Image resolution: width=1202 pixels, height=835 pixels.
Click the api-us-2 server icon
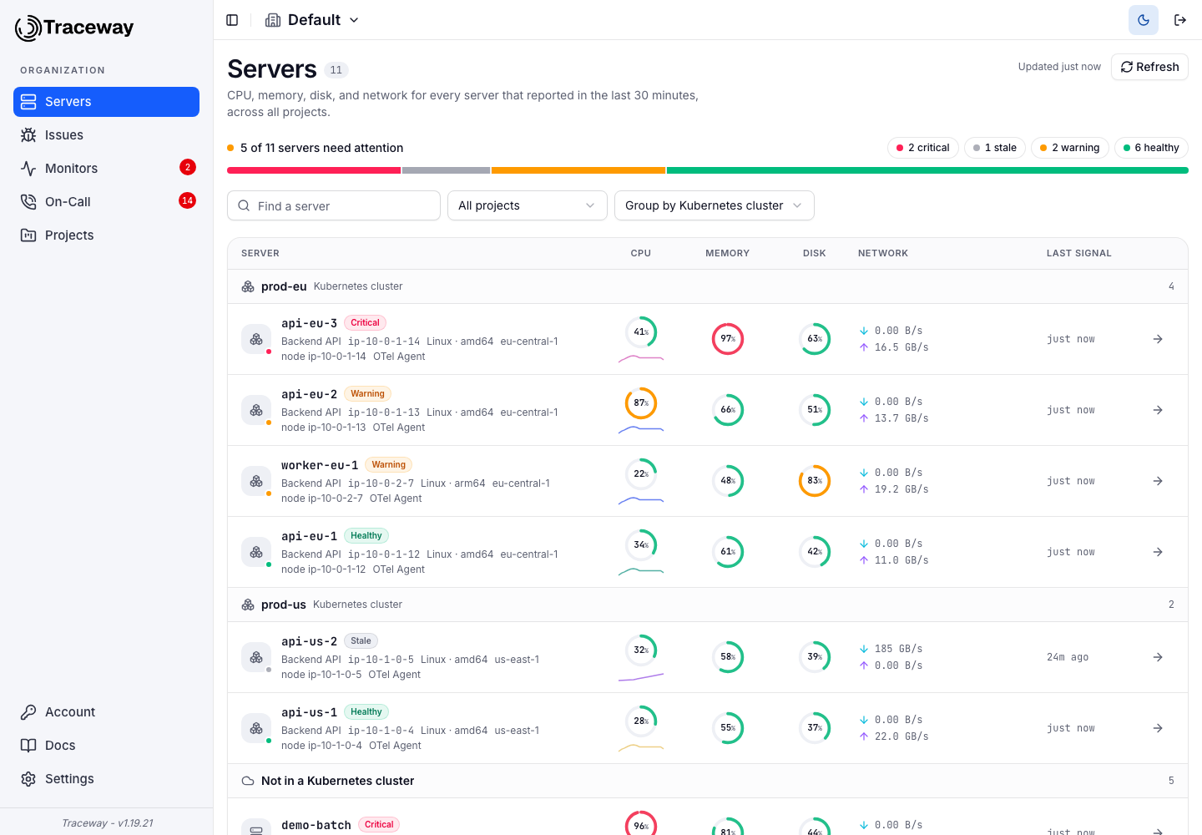point(256,657)
